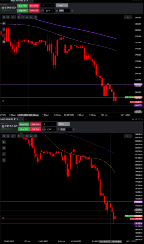This screenshot has height=244, width=144.
Task: Toggle the lock icon in MNQ chart sidebar
Action: point(4,160)
